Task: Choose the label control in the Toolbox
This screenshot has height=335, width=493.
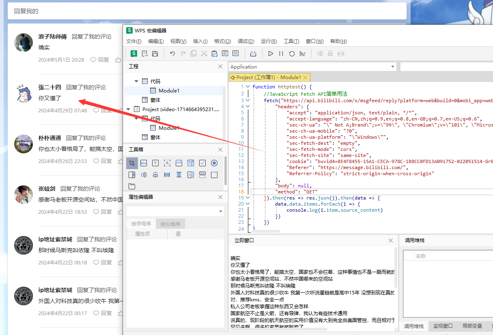Action: pos(167,163)
